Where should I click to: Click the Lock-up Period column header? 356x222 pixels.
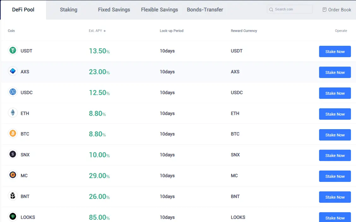coord(171,31)
